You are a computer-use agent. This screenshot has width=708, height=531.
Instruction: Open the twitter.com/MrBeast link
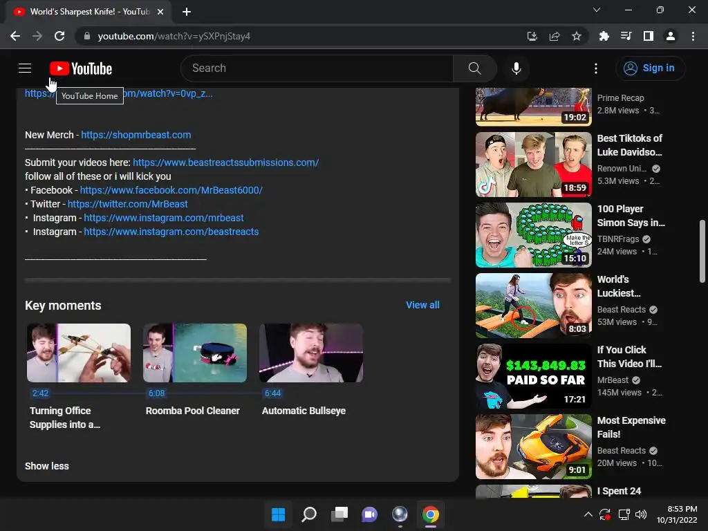127,204
